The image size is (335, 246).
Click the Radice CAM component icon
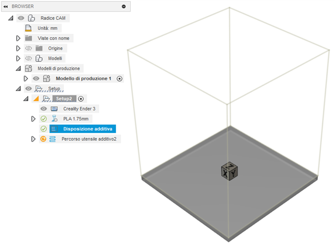[31, 18]
